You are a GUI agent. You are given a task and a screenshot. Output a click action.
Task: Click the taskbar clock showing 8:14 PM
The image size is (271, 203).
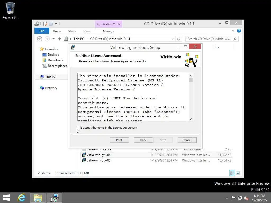coord(260,198)
